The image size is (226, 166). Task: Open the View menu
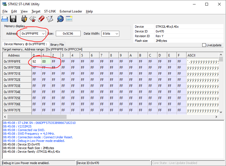[24, 11]
